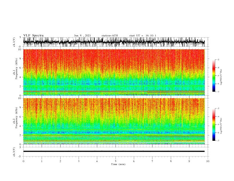Click the time axis tick '8'

click(x=171, y=161)
